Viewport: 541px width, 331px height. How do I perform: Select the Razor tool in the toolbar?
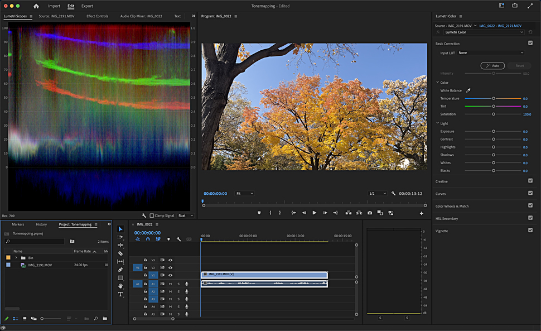coord(120,253)
